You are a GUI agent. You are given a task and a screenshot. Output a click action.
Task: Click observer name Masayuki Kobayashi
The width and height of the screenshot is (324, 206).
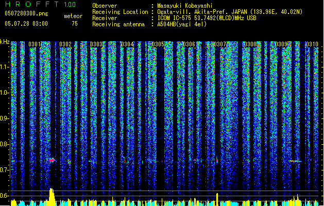point(185,6)
